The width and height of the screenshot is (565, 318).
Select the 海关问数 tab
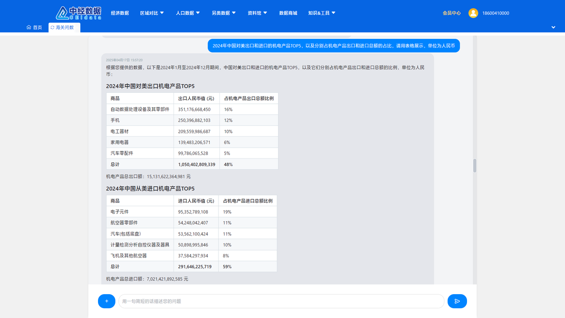pyautogui.click(x=65, y=27)
